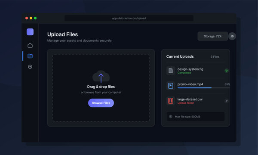Click the 'Manage your assets and documents securely' subtitle
Screen dimensions: 258x155
tap(80, 40)
